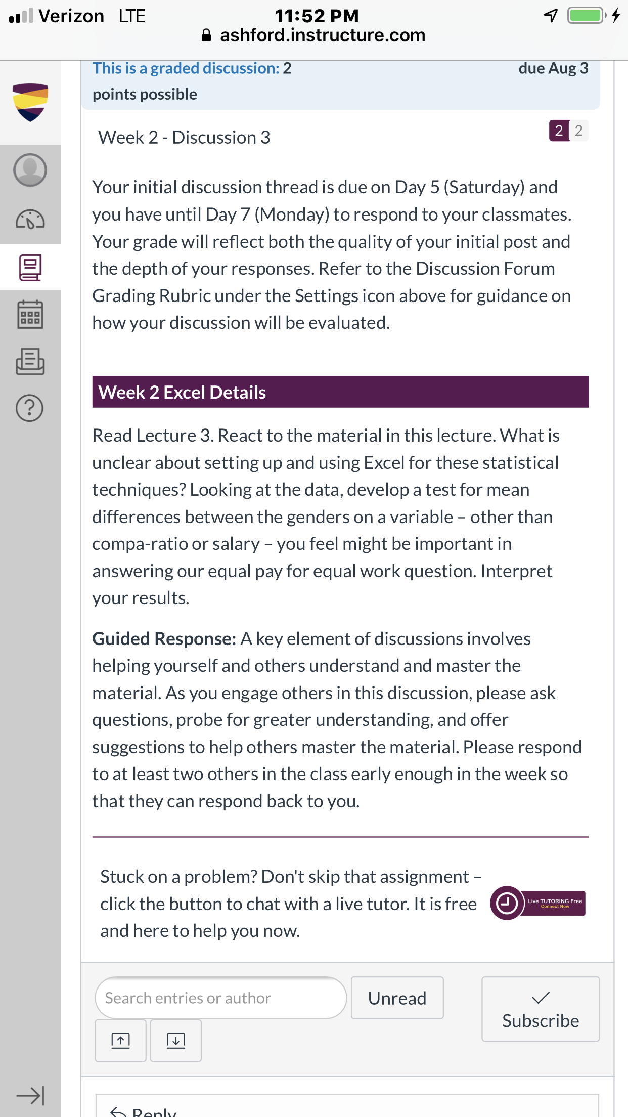Image resolution: width=628 pixels, height=1117 pixels.
Task: Collapse all replies with up-arrow icon
Action: pyautogui.click(x=120, y=1040)
